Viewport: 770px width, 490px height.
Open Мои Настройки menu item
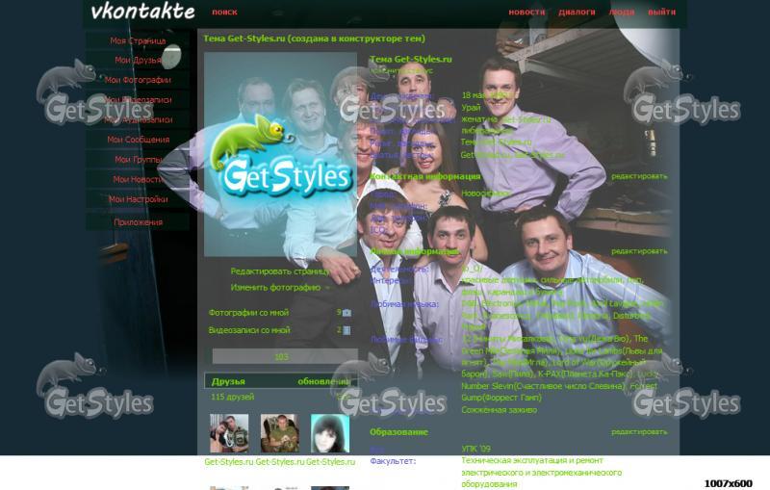coord(138,199)
